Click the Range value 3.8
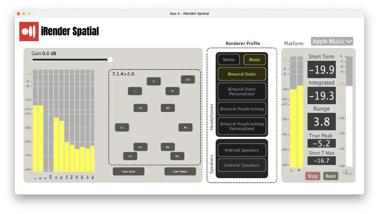379x214 pixels. 321,122
